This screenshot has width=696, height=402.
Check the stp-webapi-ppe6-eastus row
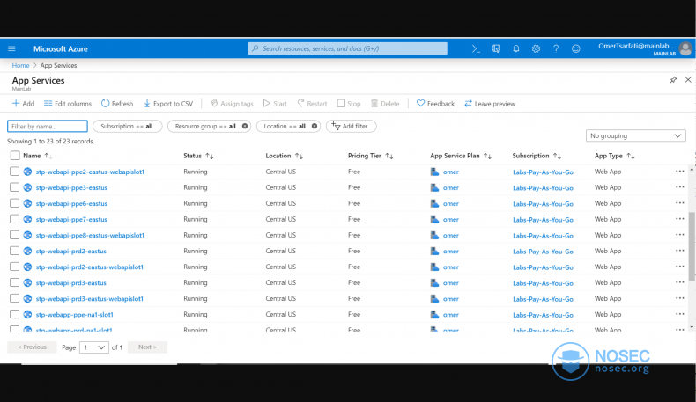(15, 203)
